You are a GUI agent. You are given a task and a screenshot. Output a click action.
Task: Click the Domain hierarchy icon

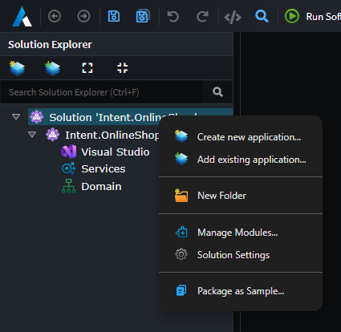pos(68,186)
